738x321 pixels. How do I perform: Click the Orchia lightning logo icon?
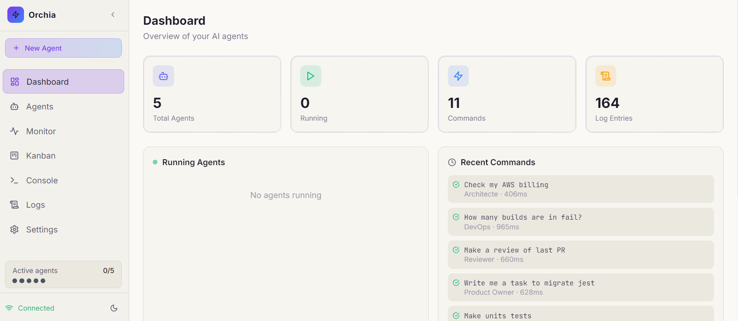pyautogui.click(x=15, y=15)
